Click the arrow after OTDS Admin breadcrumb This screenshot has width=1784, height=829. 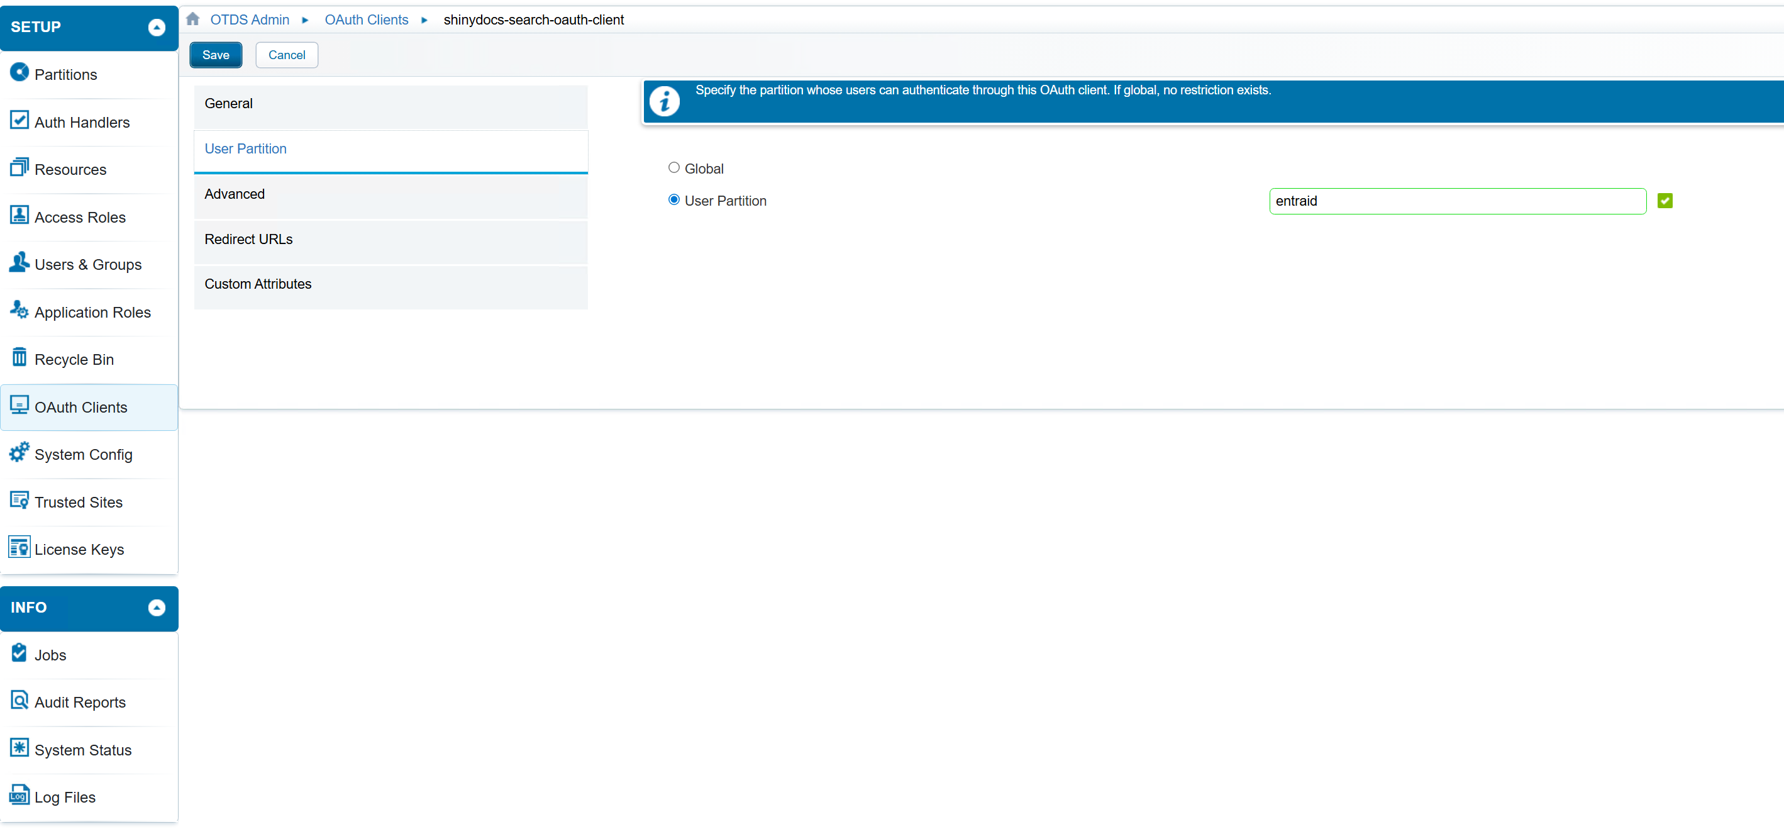point(306,20)
